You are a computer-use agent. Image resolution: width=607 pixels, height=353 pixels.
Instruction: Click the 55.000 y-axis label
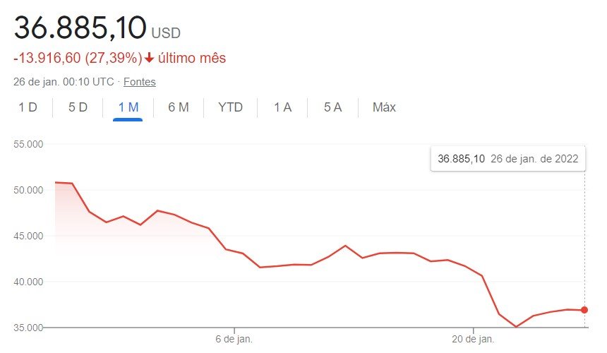29,144
